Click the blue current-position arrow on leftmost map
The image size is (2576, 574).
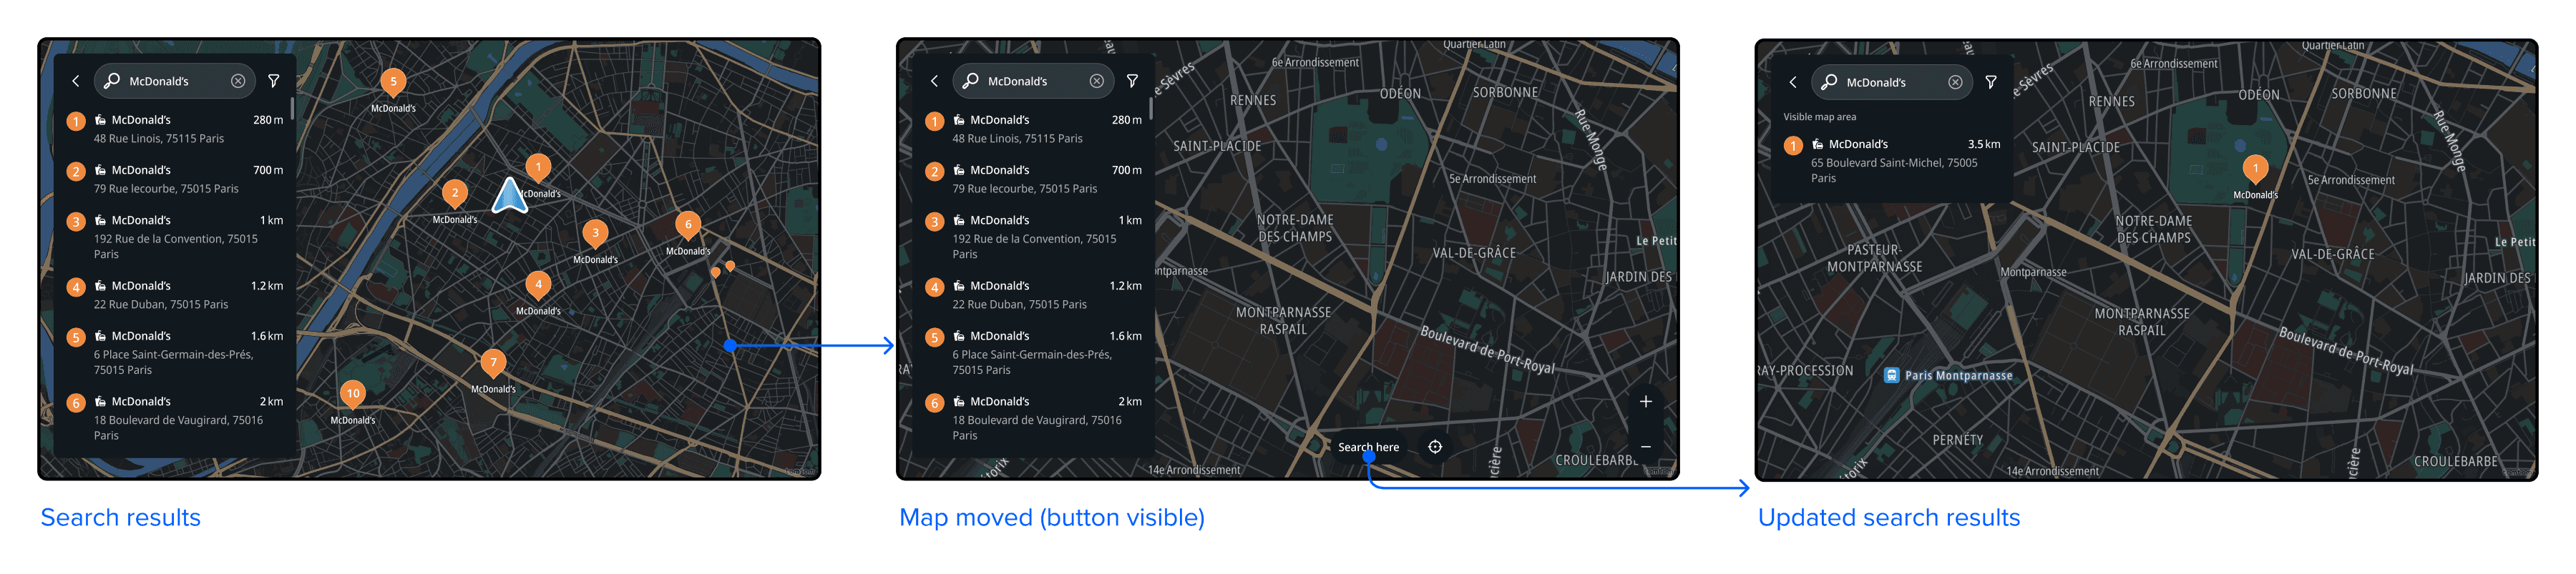pyautogui.click(x=510, y=194)
